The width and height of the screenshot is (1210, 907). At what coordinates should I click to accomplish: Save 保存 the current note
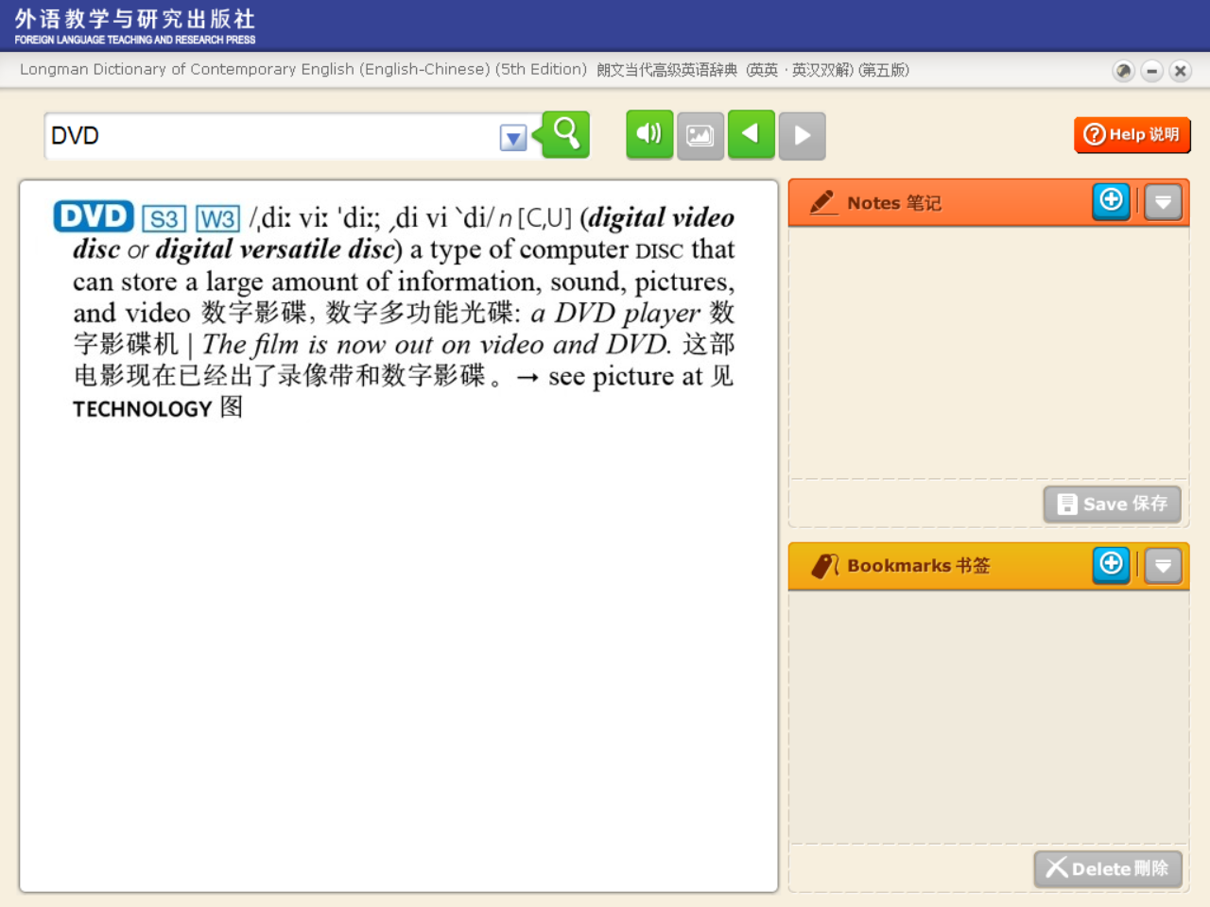[x=1113, y=505]
